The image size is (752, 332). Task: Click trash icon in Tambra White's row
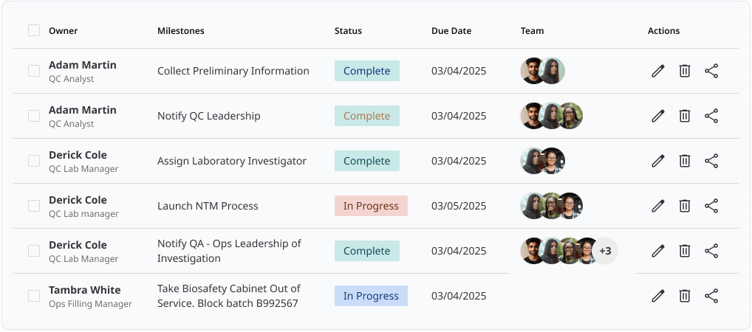[684, 296]
